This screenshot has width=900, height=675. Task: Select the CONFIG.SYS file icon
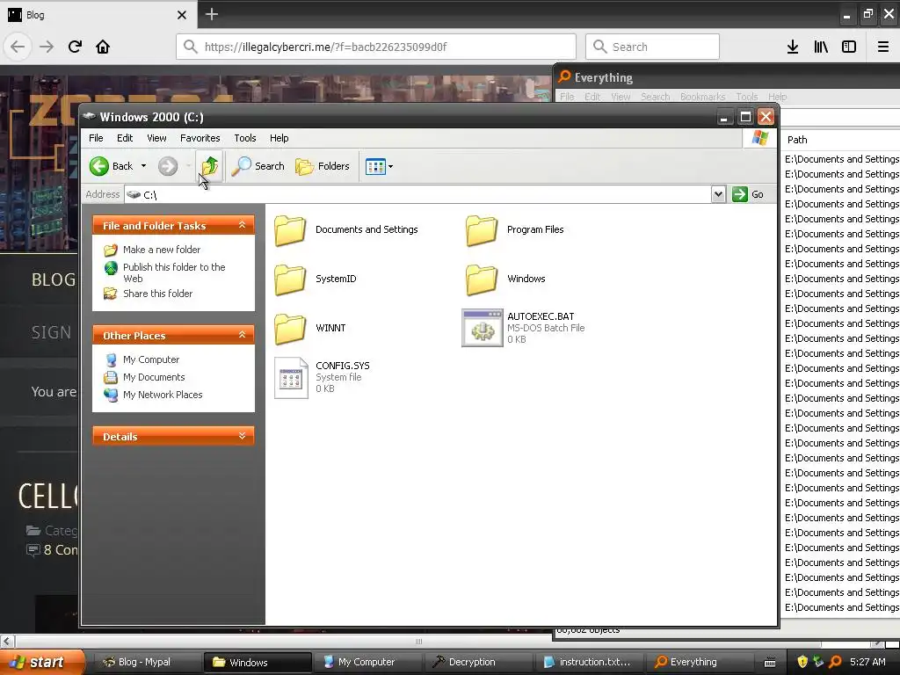tap(291, 378)
